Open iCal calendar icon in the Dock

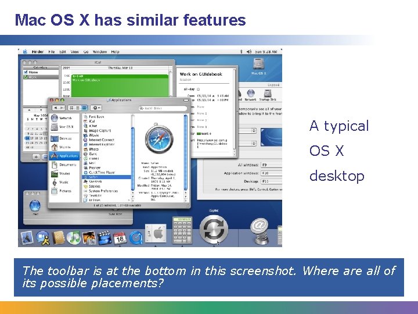click(120, 238)
